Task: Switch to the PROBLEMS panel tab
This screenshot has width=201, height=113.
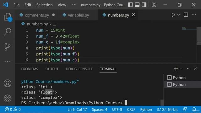Action: (30, 69)
